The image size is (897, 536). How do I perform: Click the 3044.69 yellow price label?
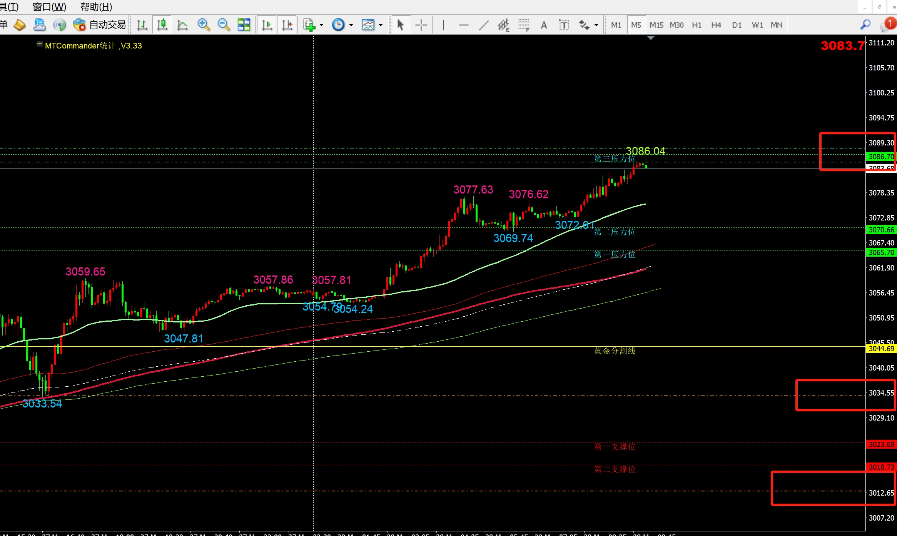coord(881,349)
